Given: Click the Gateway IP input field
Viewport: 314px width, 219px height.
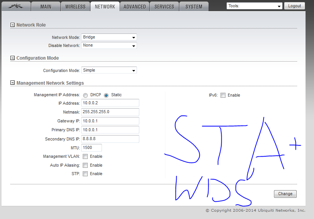Looking at the screenshot, I should 110,121.
